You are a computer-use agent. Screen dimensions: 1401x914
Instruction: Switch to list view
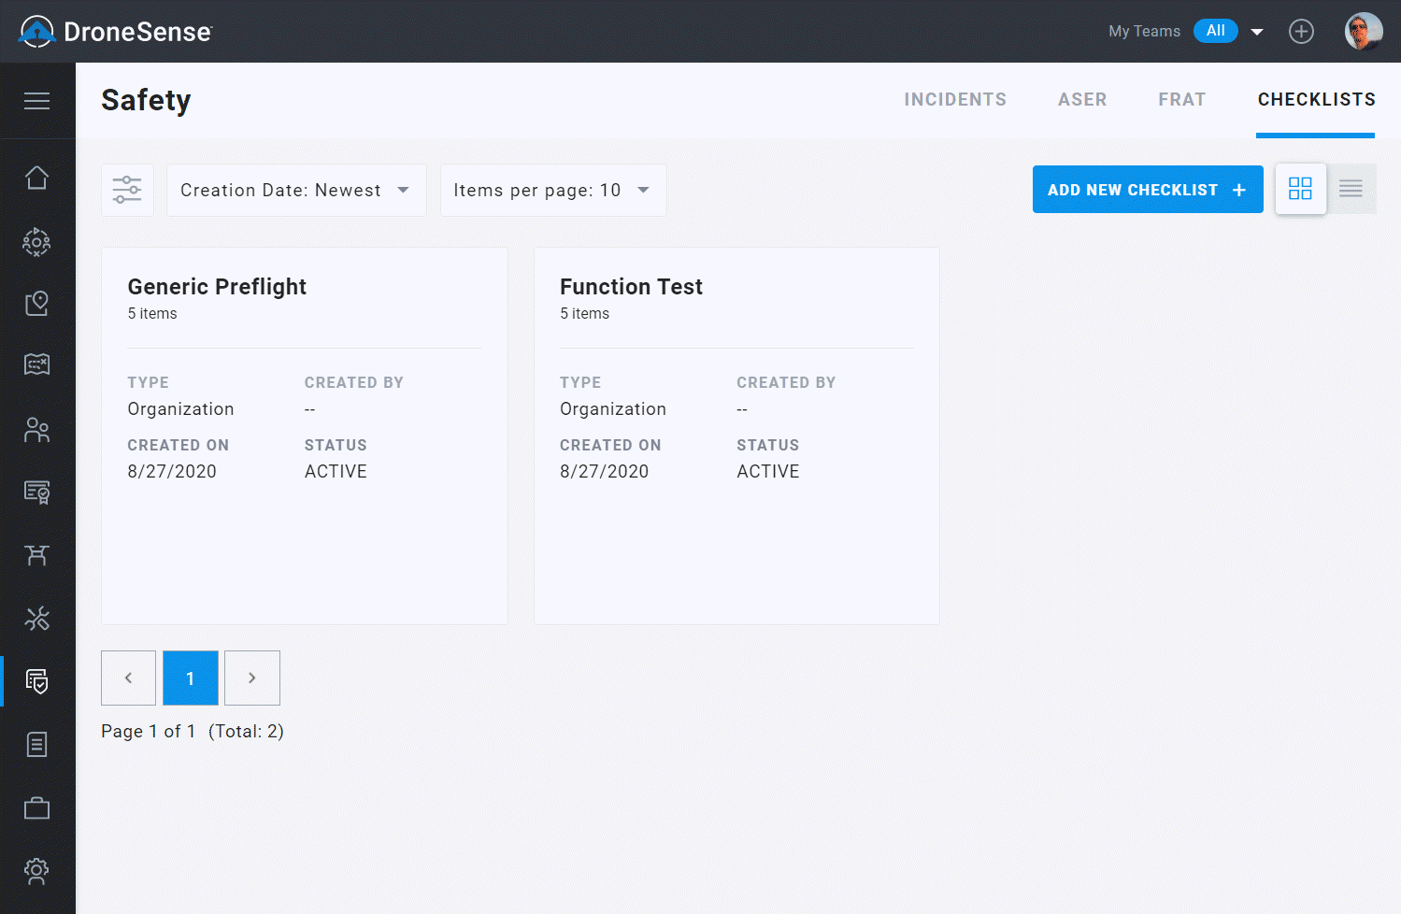point(1351,189)
